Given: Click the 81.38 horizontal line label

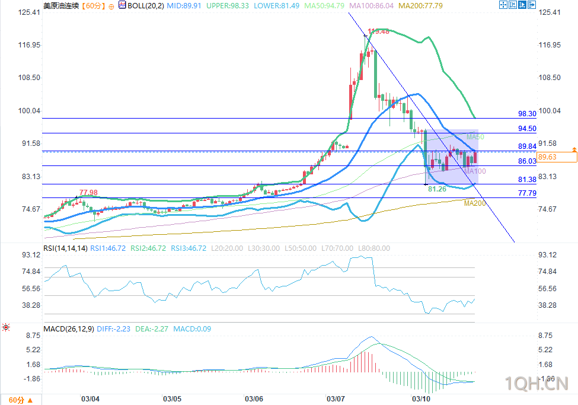Looking at the screenshot, I should point(527,179).
